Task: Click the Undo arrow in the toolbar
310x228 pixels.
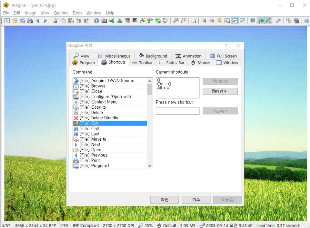Action: 79,21
